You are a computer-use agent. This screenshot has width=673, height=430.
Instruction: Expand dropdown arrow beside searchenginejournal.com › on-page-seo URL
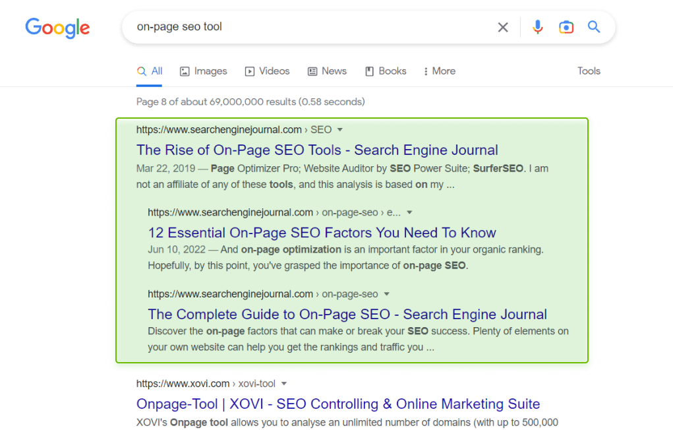(x=387, y=294)
